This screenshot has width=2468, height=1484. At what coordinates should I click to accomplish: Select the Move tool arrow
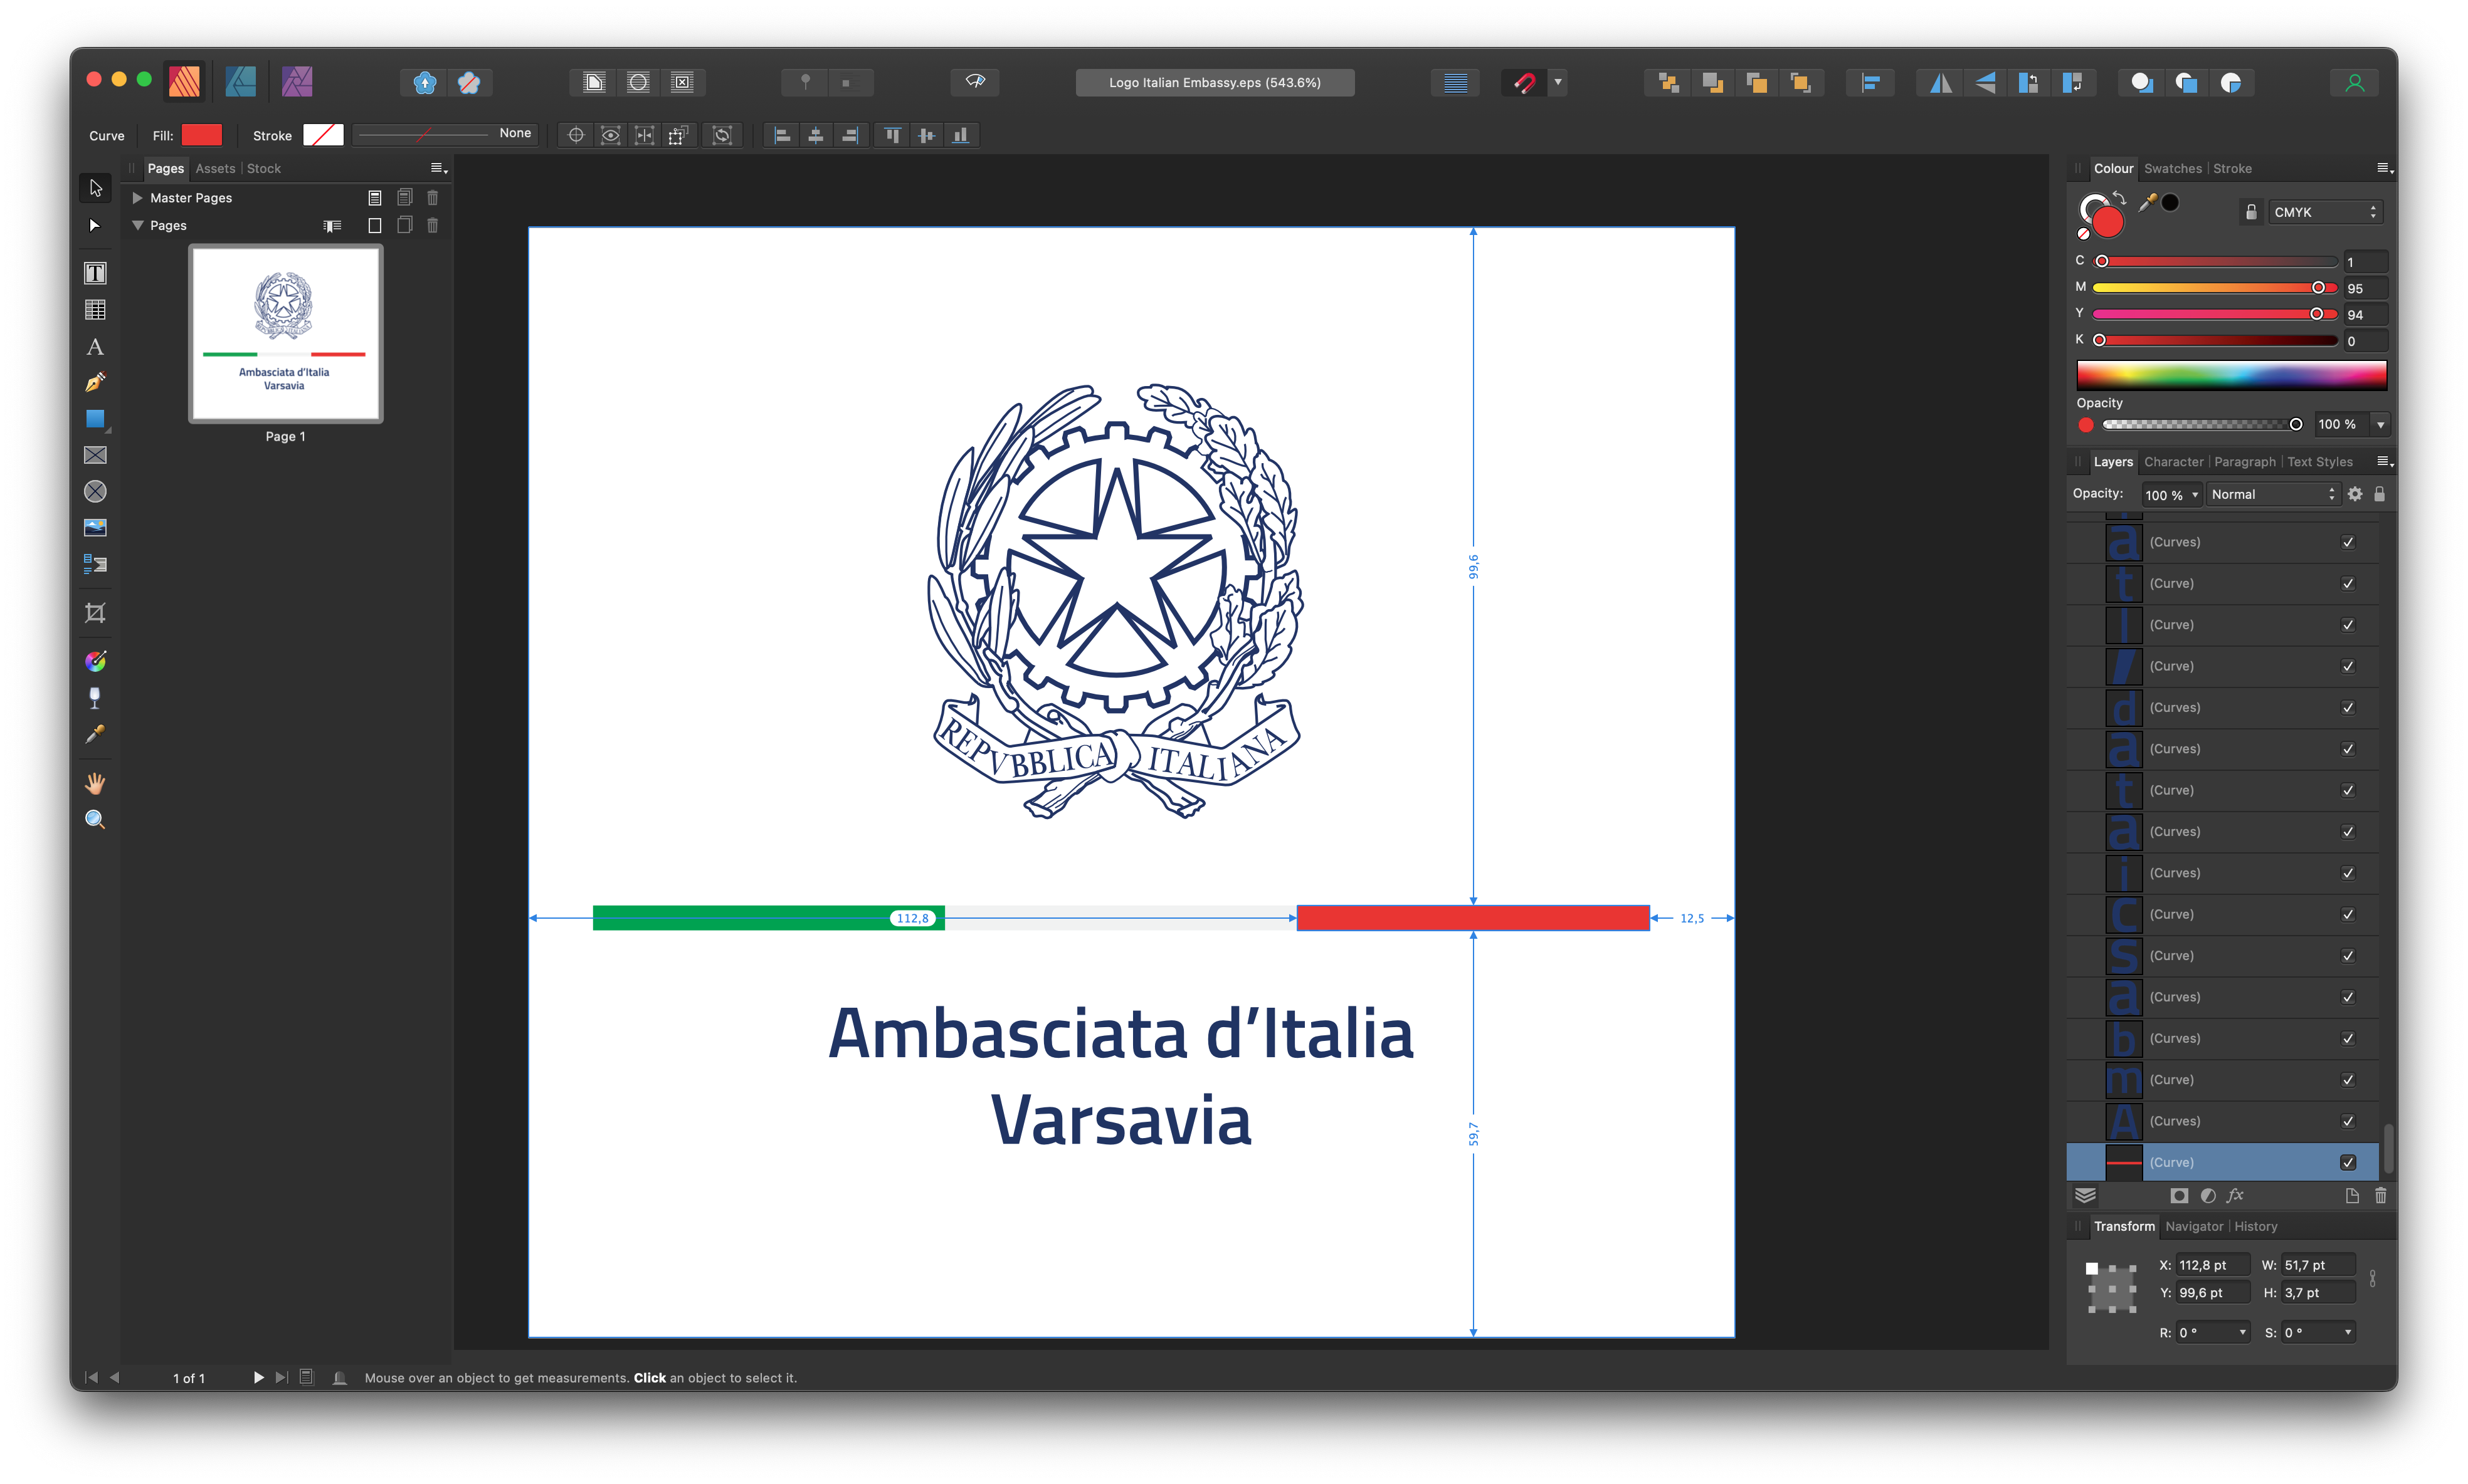click(x=95, y=188)
